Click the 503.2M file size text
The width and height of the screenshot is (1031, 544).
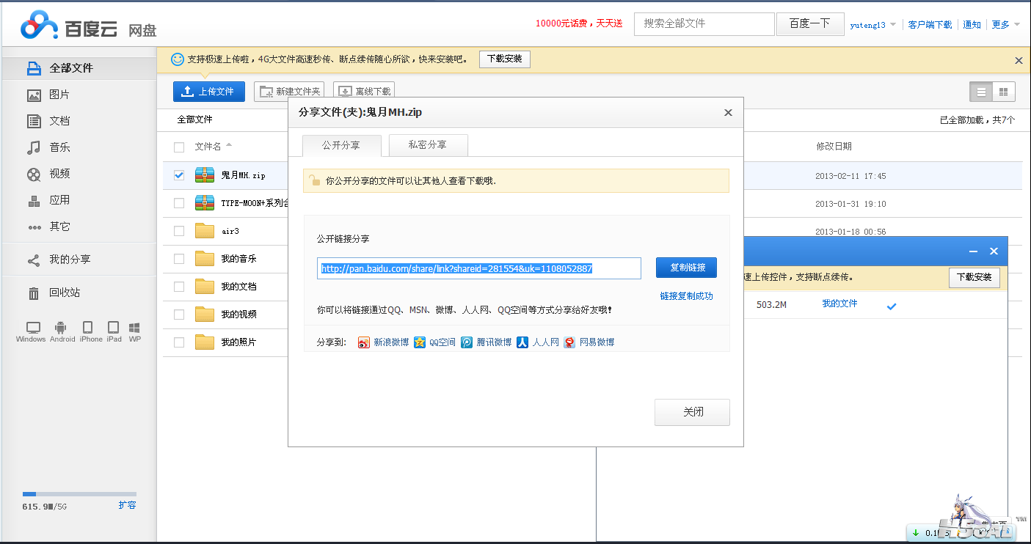771,304
